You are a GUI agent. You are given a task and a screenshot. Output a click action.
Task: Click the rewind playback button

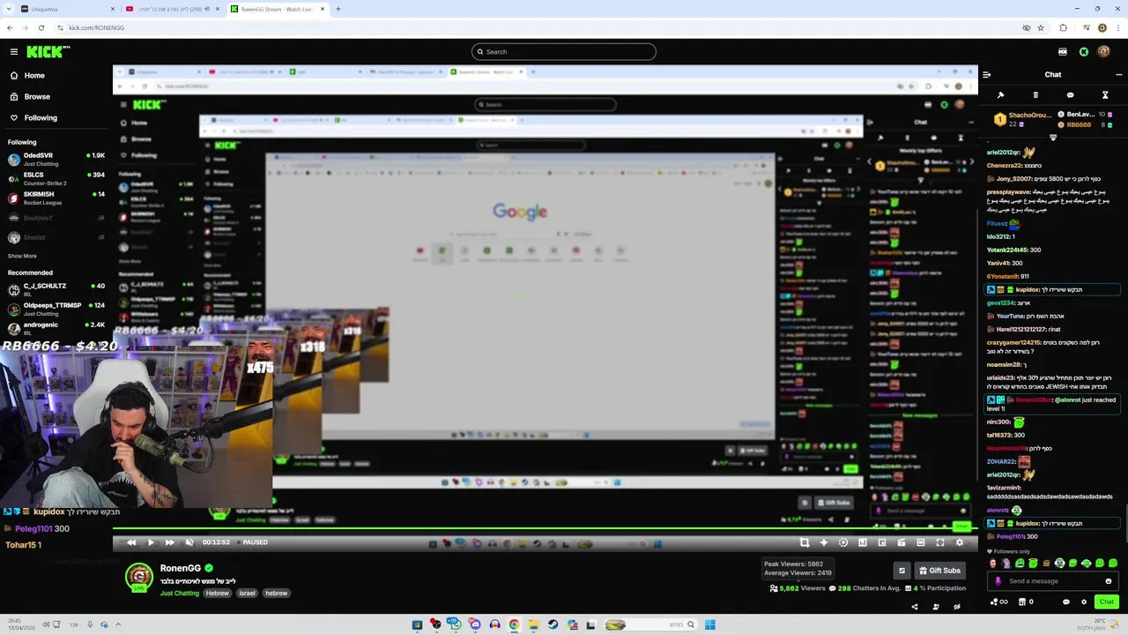coord(131,542)
